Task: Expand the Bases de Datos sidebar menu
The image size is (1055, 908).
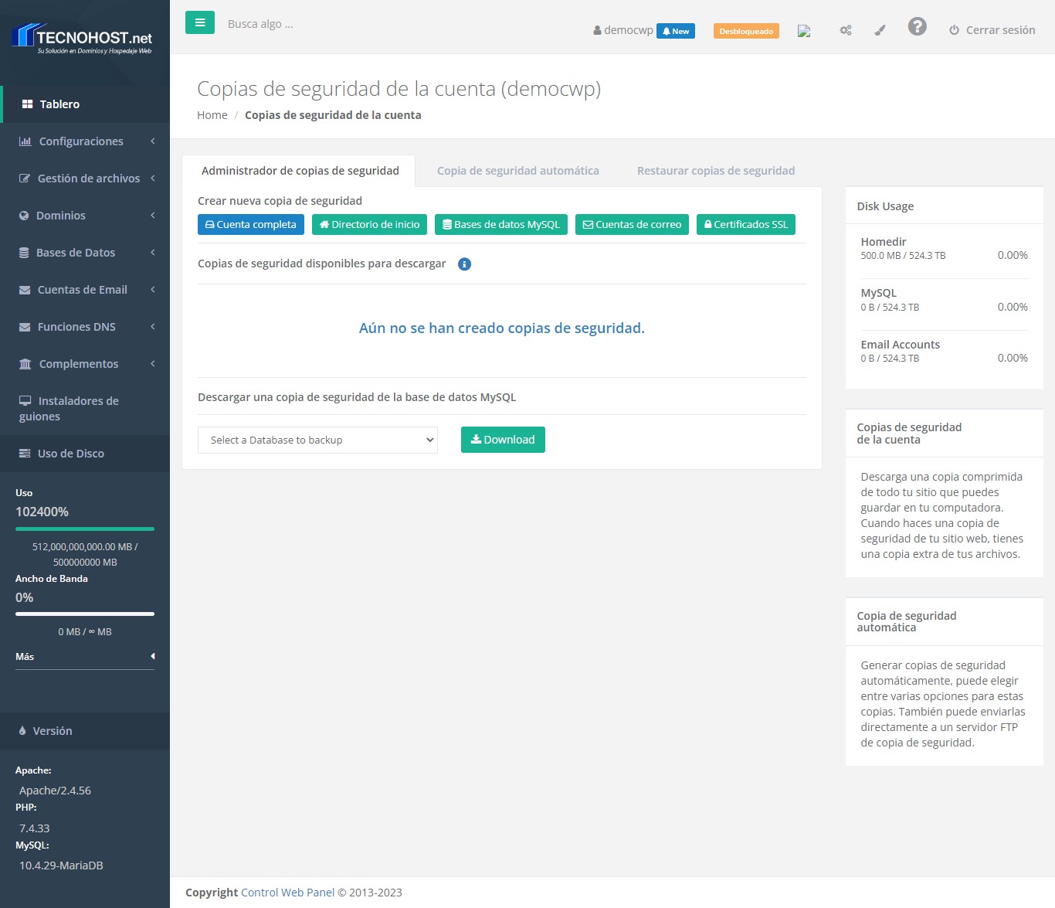Action: [x=76, y=253]
